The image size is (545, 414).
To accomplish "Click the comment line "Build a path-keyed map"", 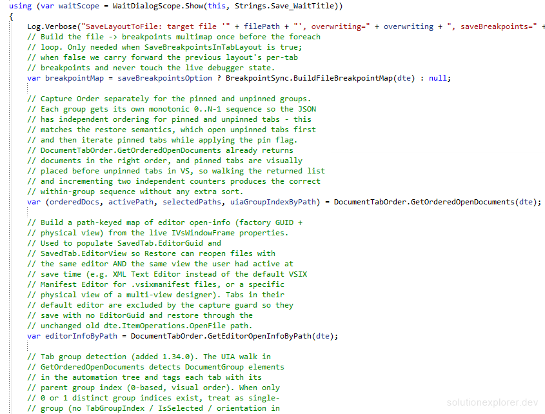I will 164,222.
